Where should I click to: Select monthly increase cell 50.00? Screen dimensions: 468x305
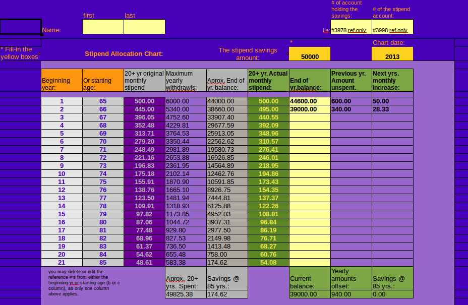coord(392,101)
